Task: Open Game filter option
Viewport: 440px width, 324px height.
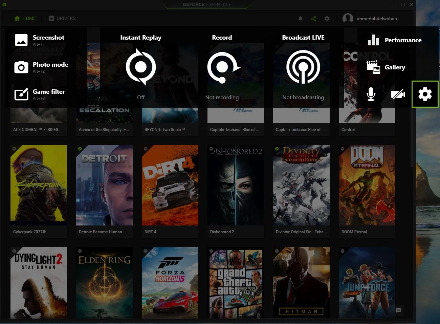Action: [40, 94]
